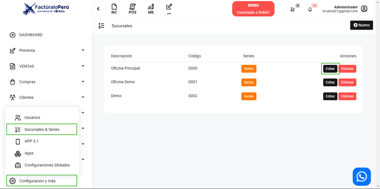The image size is (380, 189).
Task: Open Configuraciones Globales menu item
Action: coord(47,165)
